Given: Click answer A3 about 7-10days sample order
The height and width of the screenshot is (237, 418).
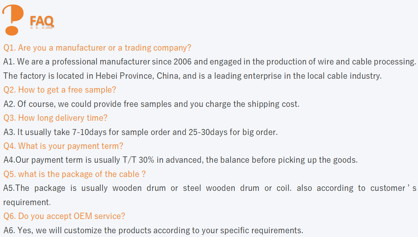Looking at the screenshot, I should [140, 132].
